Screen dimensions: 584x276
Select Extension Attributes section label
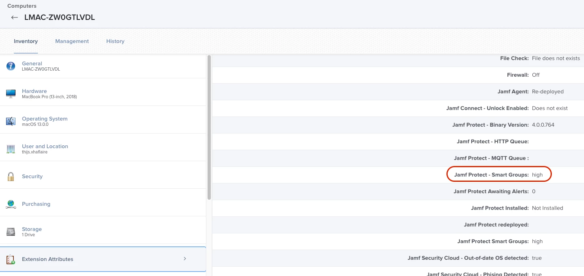48,259
